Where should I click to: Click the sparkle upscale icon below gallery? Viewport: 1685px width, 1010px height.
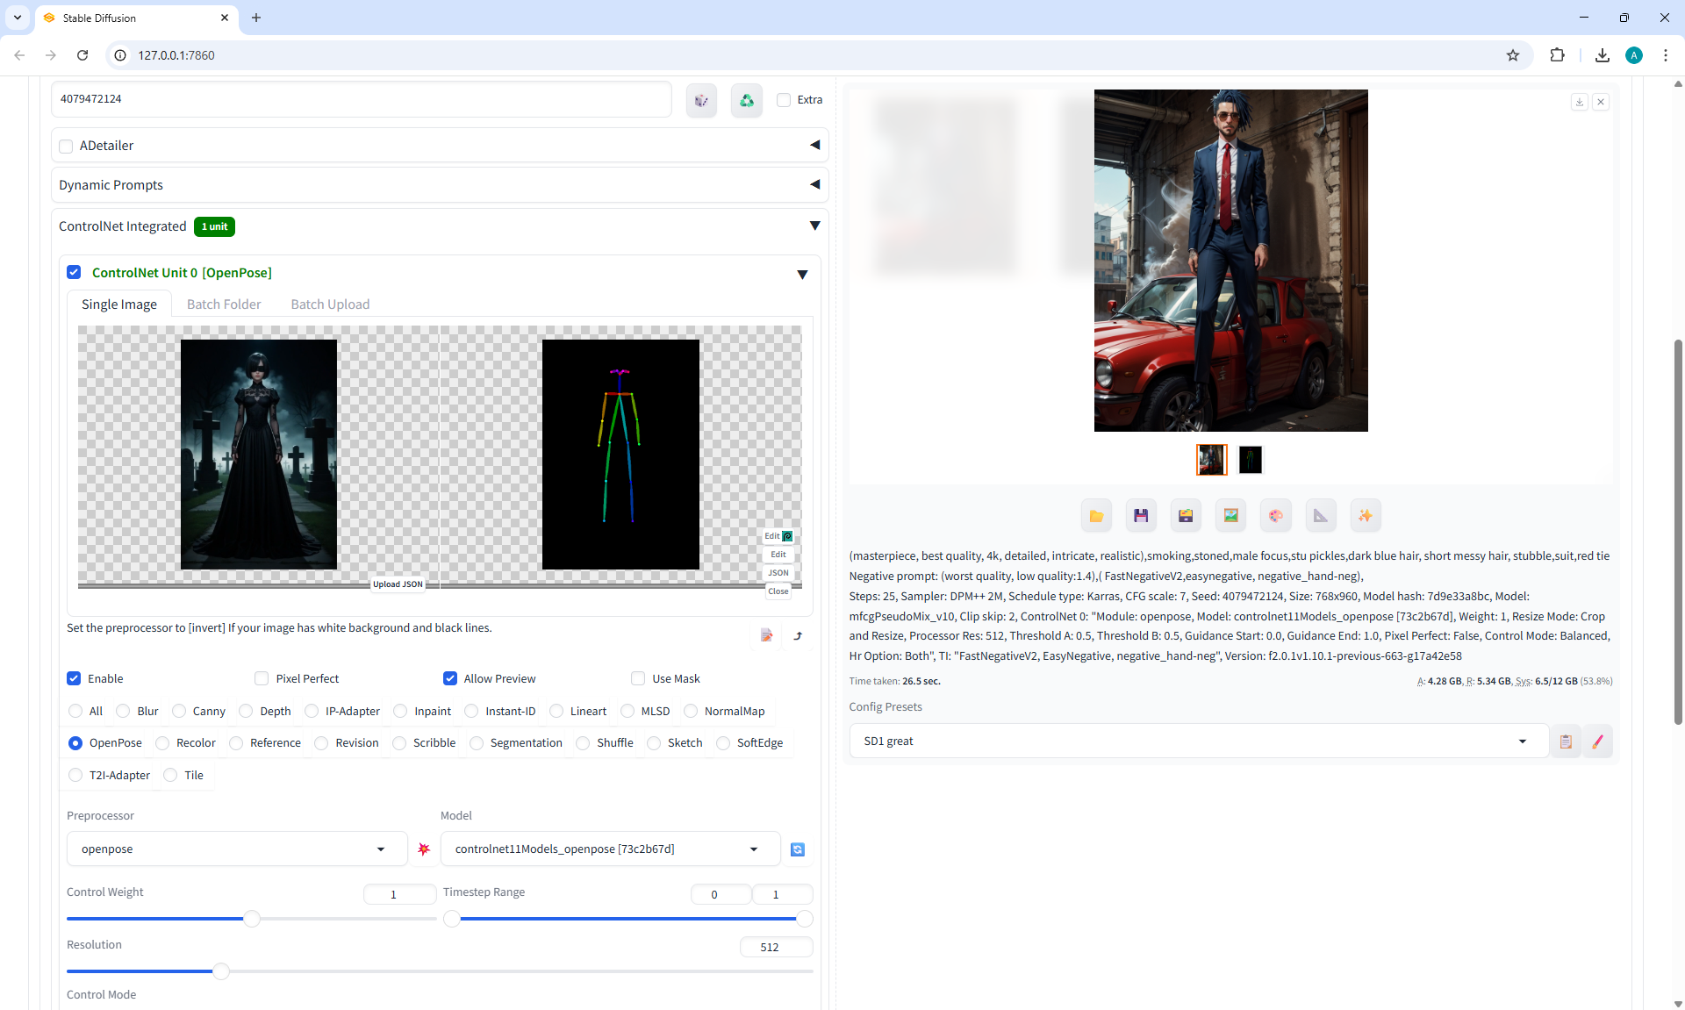pos(1365,516)
